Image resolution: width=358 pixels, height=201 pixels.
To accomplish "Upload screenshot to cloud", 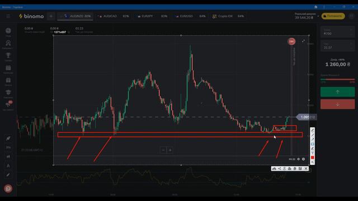I will [274, 169].
